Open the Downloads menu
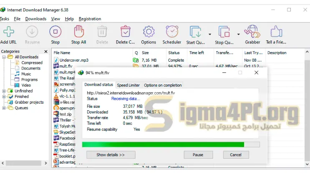The width and height of the screenshot is (310, 174). pos(36,19)
